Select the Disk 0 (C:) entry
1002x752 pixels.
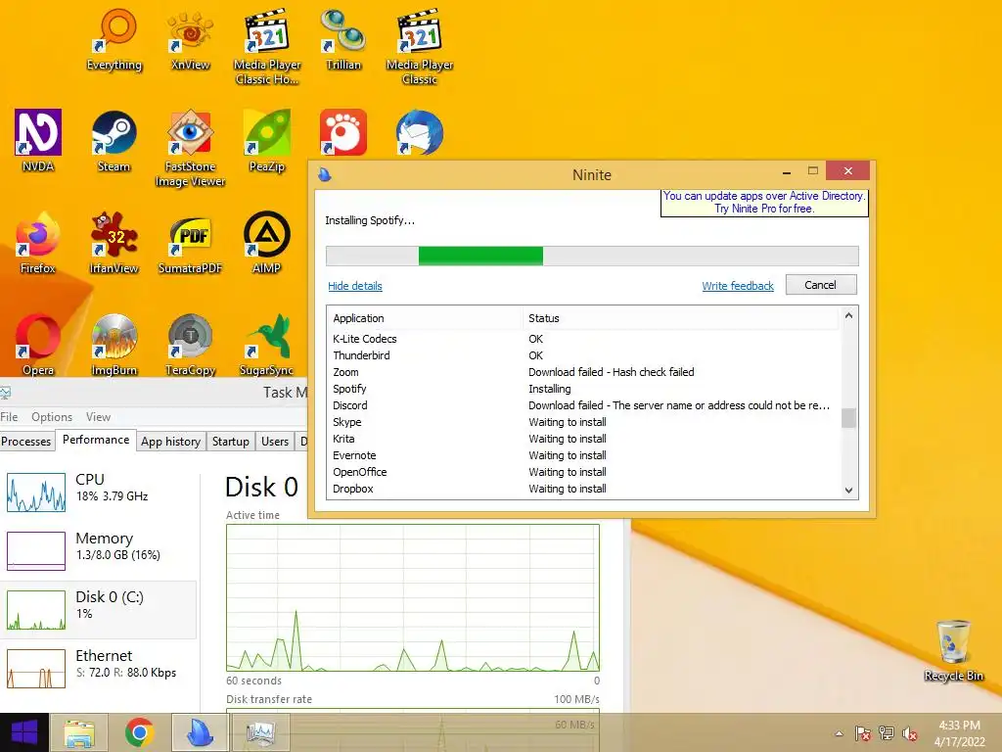pyautogui.click(x=99, y=609)
